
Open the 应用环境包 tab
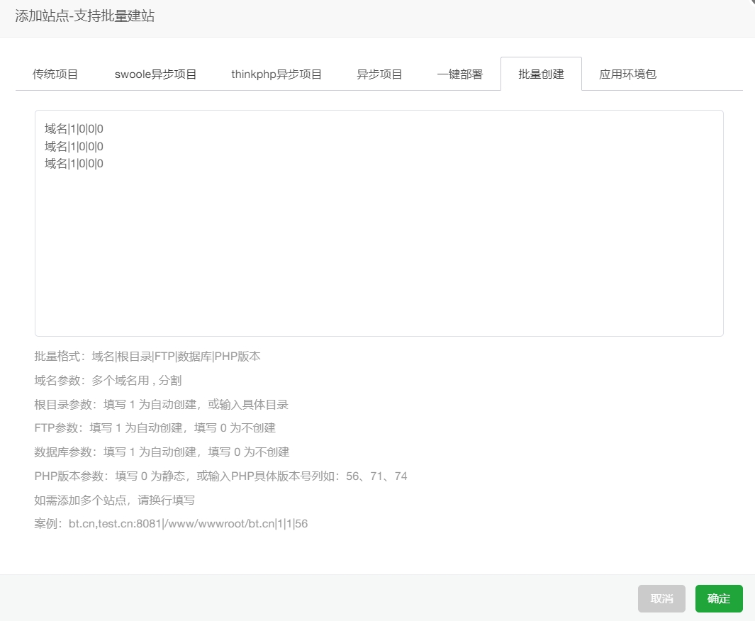(627, 72)
